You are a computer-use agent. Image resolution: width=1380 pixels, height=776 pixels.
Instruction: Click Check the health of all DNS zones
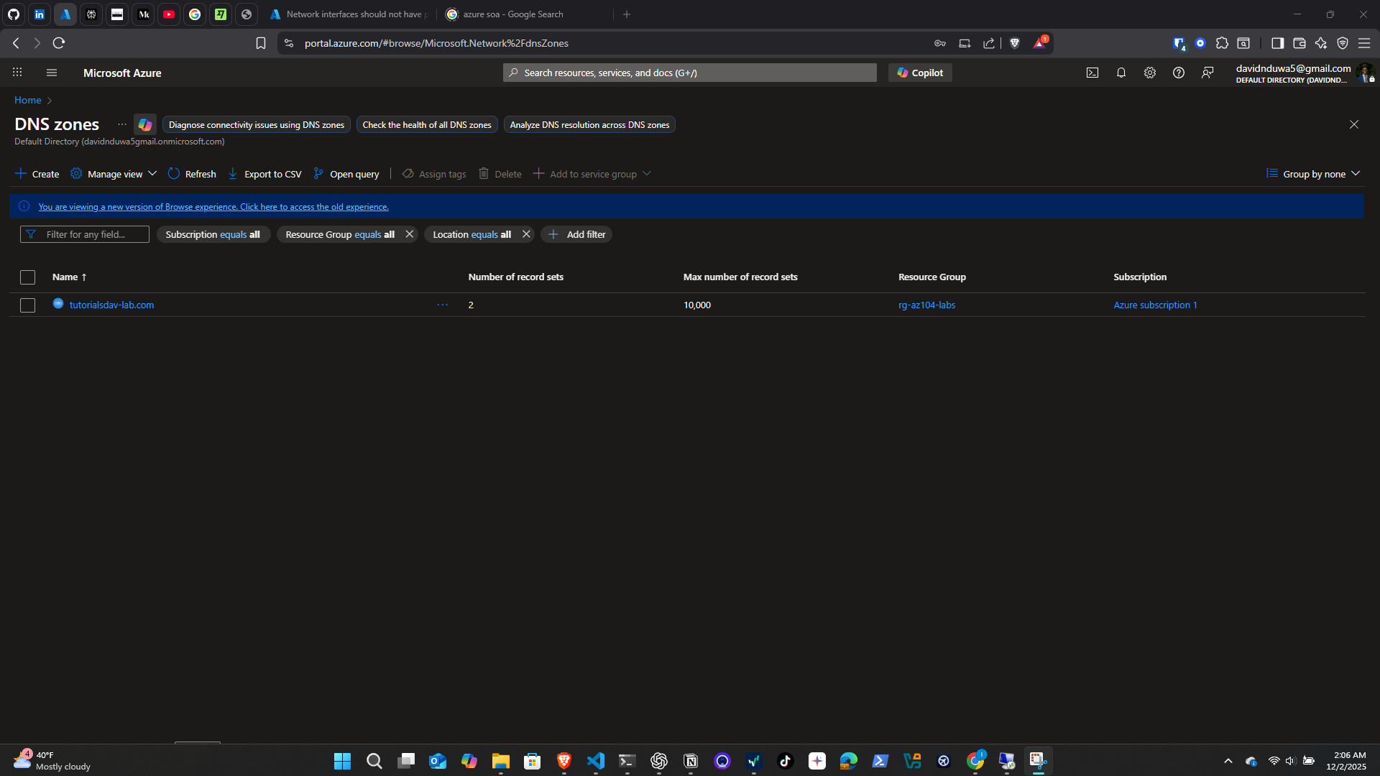[427, 125]
